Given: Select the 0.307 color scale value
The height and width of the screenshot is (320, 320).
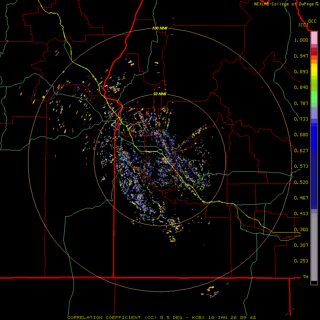Looking at the screenshot, I should [x=301, y=245].
